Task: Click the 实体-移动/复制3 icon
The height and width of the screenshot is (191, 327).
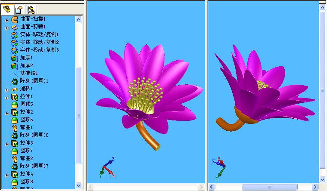Action: click(15, 50)
